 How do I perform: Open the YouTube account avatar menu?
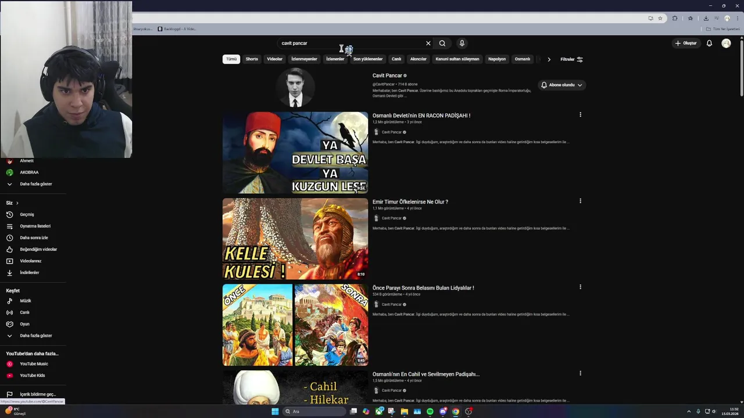726,43
